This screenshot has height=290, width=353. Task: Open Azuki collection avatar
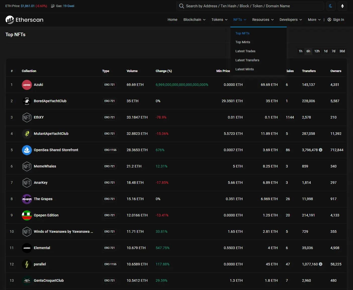27,85
